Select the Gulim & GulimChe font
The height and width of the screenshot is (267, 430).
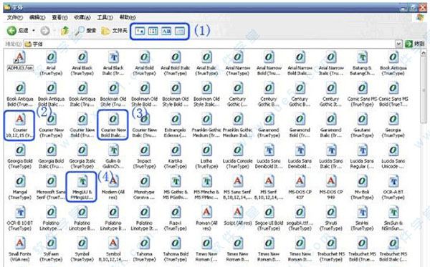113,156
